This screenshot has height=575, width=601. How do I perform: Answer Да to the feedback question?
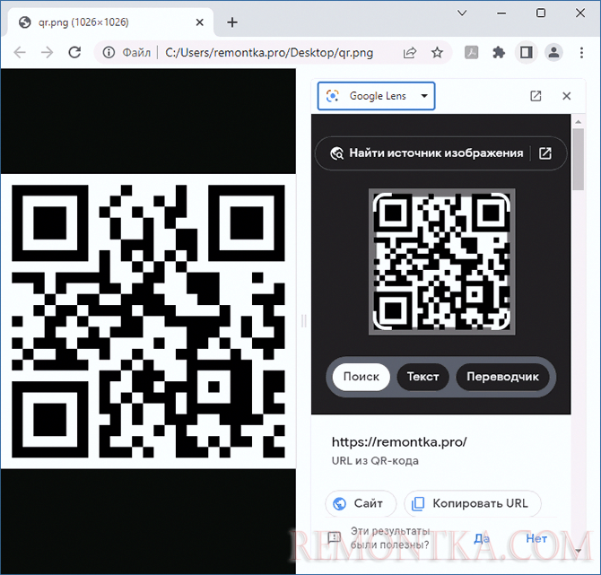tap(482, 538)
